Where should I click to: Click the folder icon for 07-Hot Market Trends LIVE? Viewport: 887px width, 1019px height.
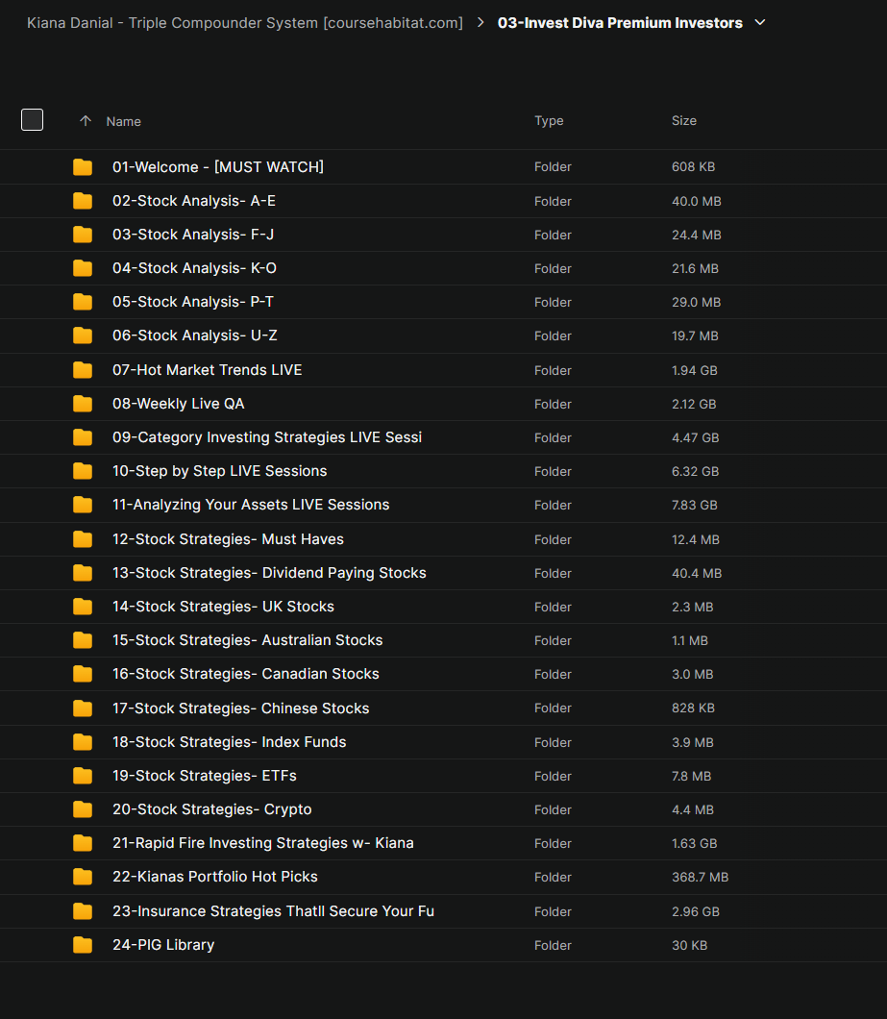[x=83, y=370]
